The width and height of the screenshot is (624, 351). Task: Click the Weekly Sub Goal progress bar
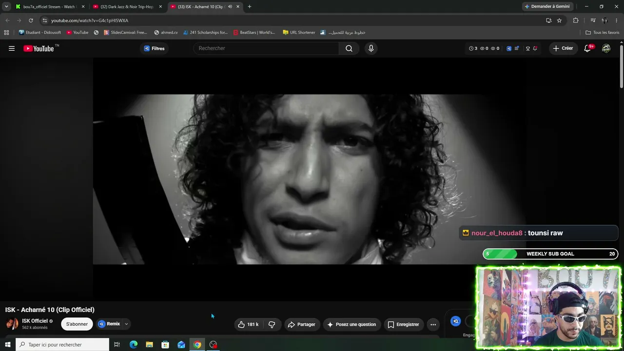point(550,254)
